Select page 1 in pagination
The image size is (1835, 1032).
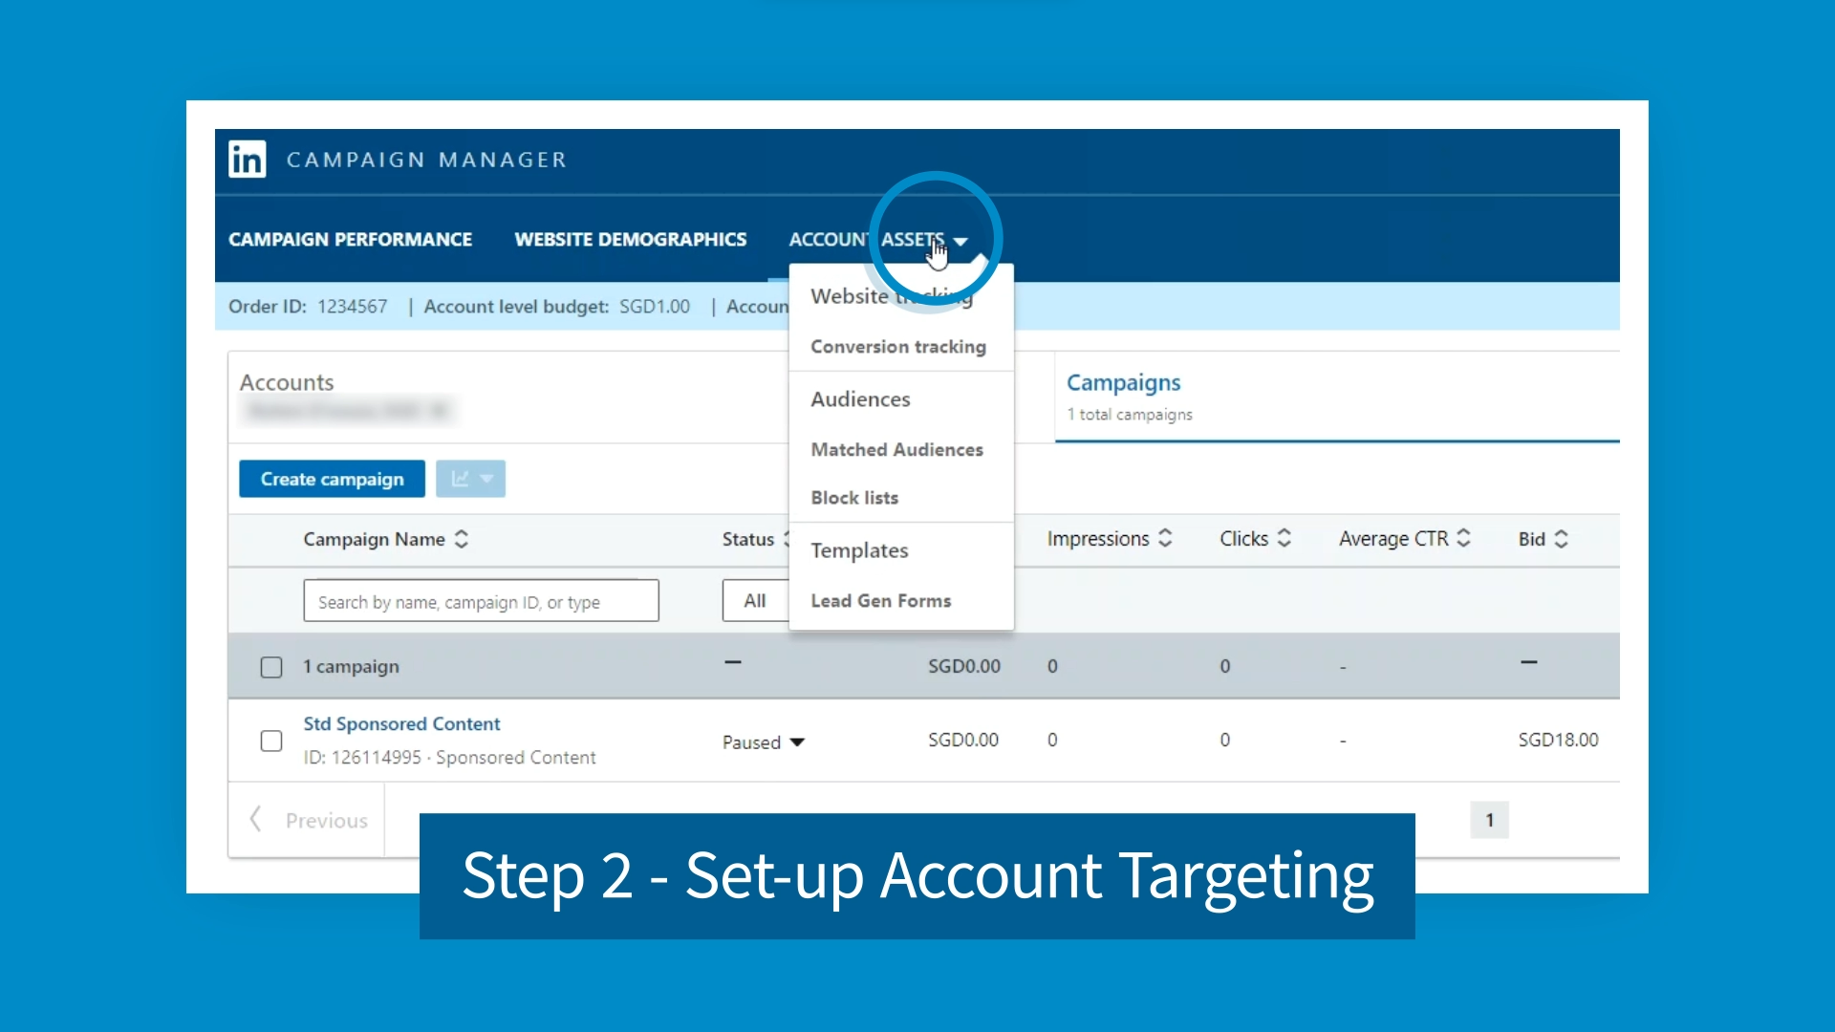(1489, 820)
